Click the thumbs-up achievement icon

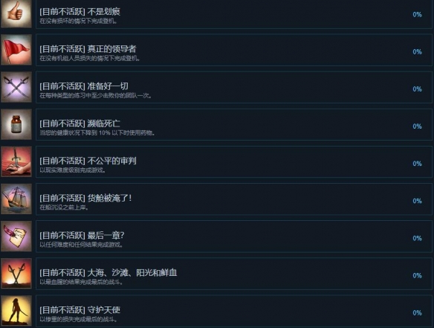coord(16,13)
